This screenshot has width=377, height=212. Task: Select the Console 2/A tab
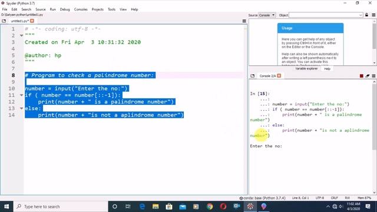click(267, 76)
